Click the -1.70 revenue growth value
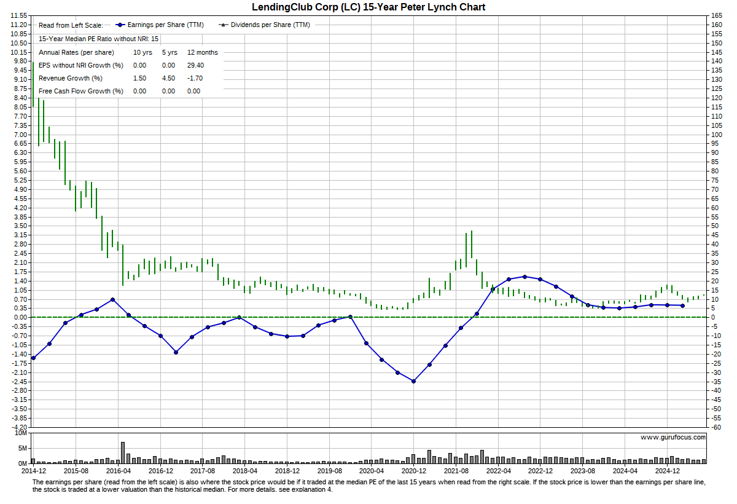737x504 pixels. click(x=195, y=78)
